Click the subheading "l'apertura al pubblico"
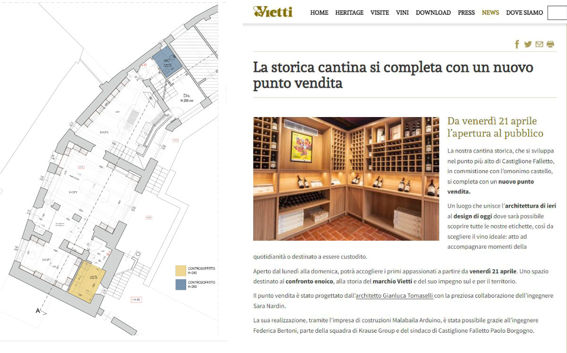The height and width of the screenshot is (353, 567). (495, 133)
